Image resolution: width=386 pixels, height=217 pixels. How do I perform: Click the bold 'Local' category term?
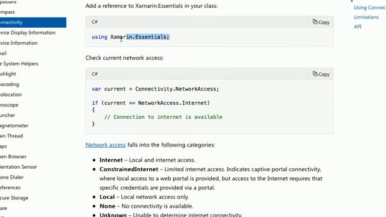(107, 197)
